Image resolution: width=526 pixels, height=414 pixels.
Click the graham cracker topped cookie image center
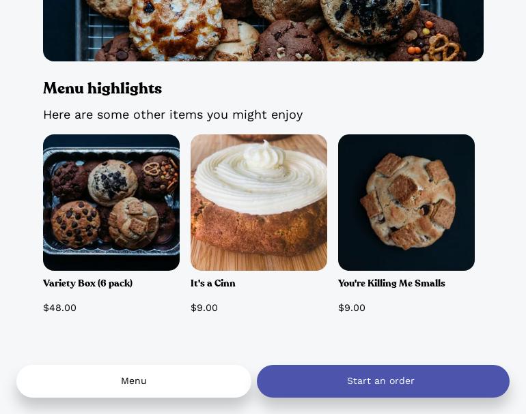408,201
